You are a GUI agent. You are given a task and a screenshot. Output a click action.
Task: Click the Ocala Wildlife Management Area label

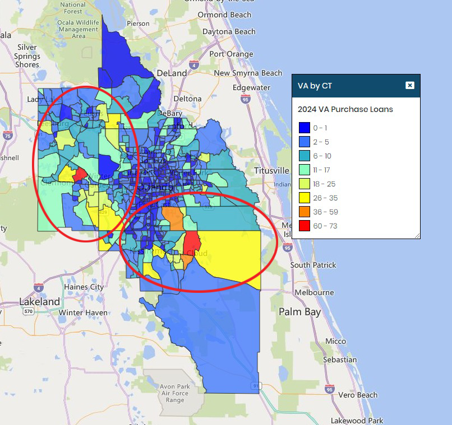[78, 29]
